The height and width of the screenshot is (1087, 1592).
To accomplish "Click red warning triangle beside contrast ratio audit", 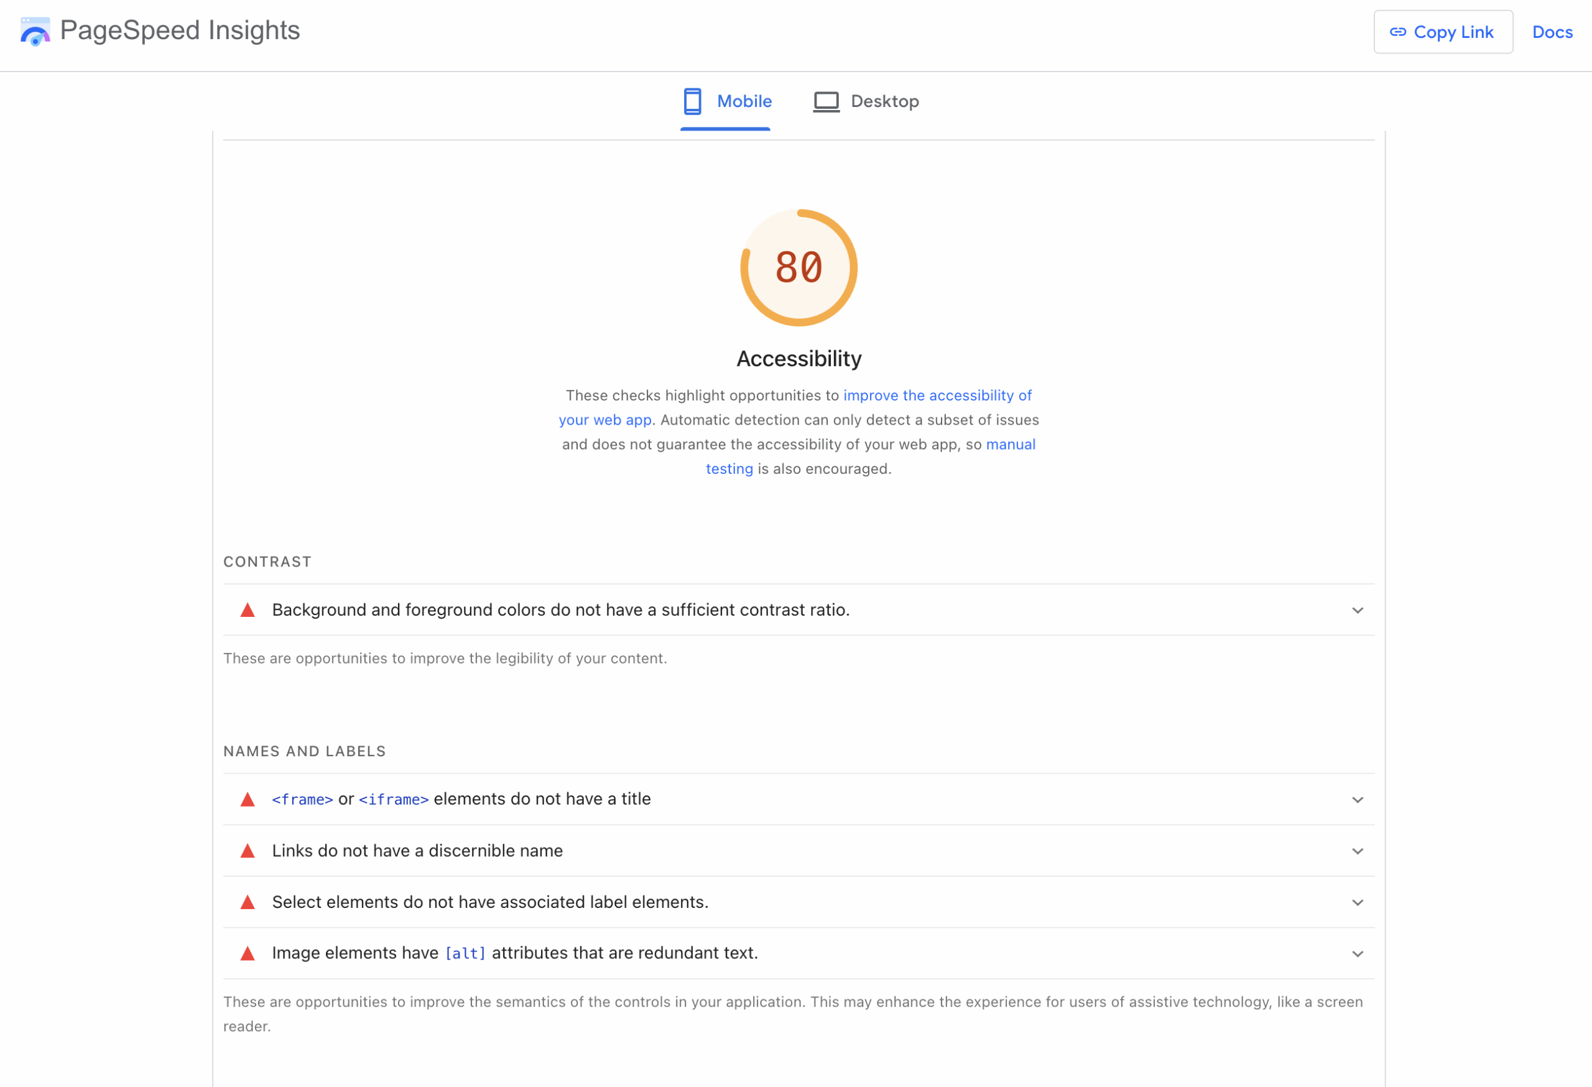I will (x=248, y=610).
